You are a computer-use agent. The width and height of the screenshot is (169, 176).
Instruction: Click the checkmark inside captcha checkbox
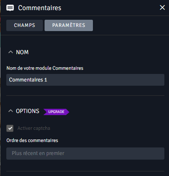(x=10, y=128)
